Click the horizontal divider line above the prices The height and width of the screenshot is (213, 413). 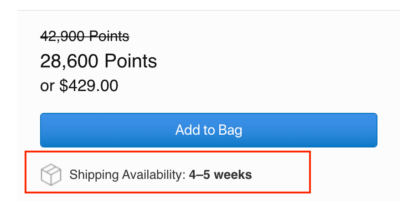coord(208,10)
